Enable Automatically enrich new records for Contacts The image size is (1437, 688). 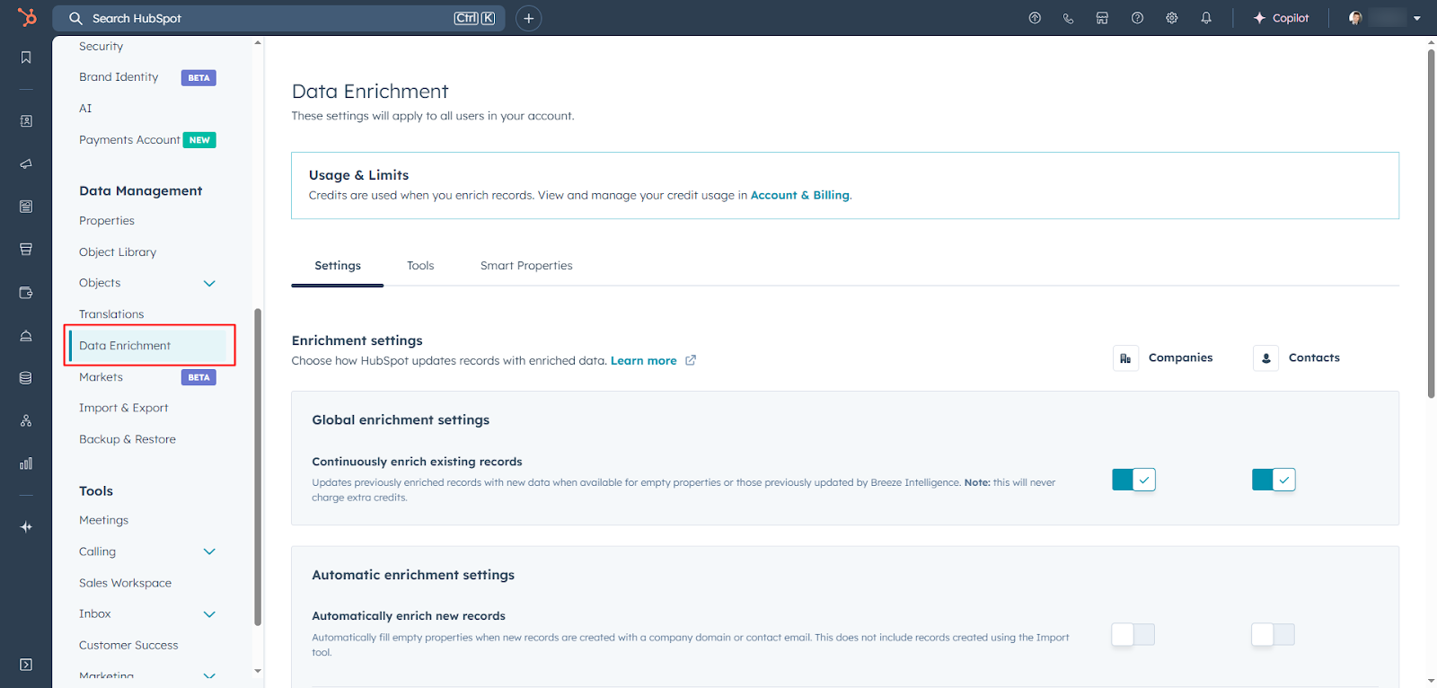pyautogui.click(x=1274, y=635)
